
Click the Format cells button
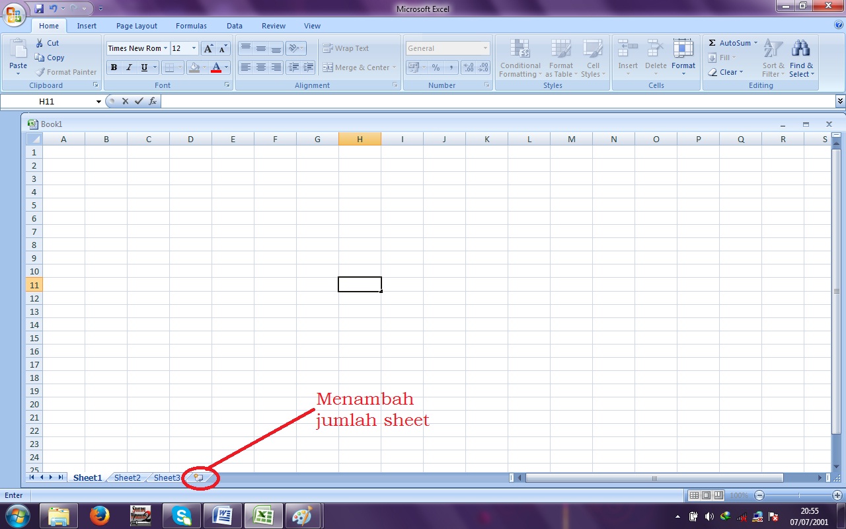pyautogui.click(x=683, y=58)
